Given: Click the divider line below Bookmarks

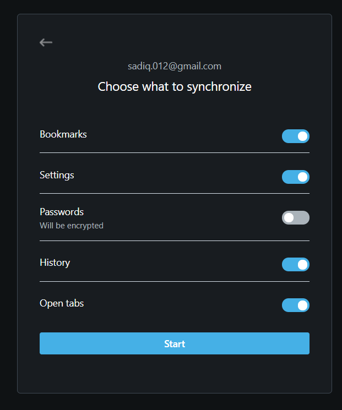Looking at the screenshot, I should pos(175,152).
